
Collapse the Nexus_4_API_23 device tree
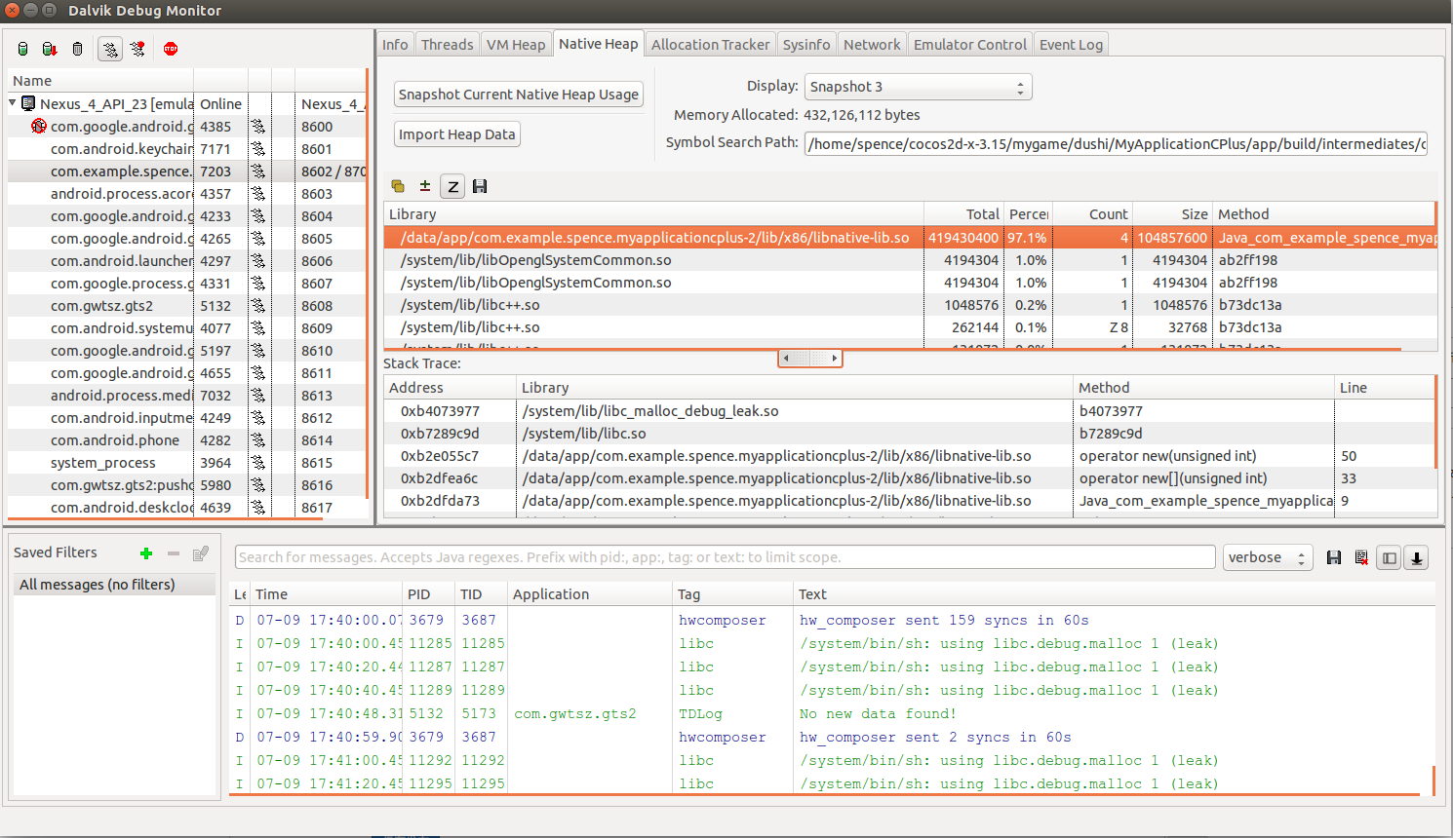13,103
